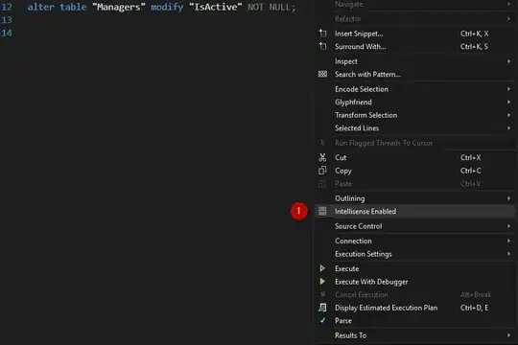Expand the Refactor submenu arrow
The image size is (518, 345).
pyautogui.click(x=508, y=19)
